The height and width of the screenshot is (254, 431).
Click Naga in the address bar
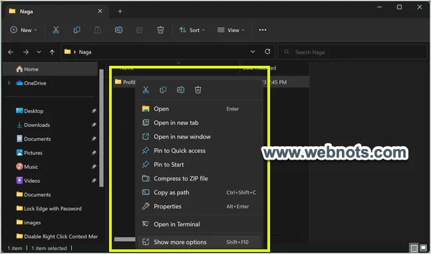point(85,52)
